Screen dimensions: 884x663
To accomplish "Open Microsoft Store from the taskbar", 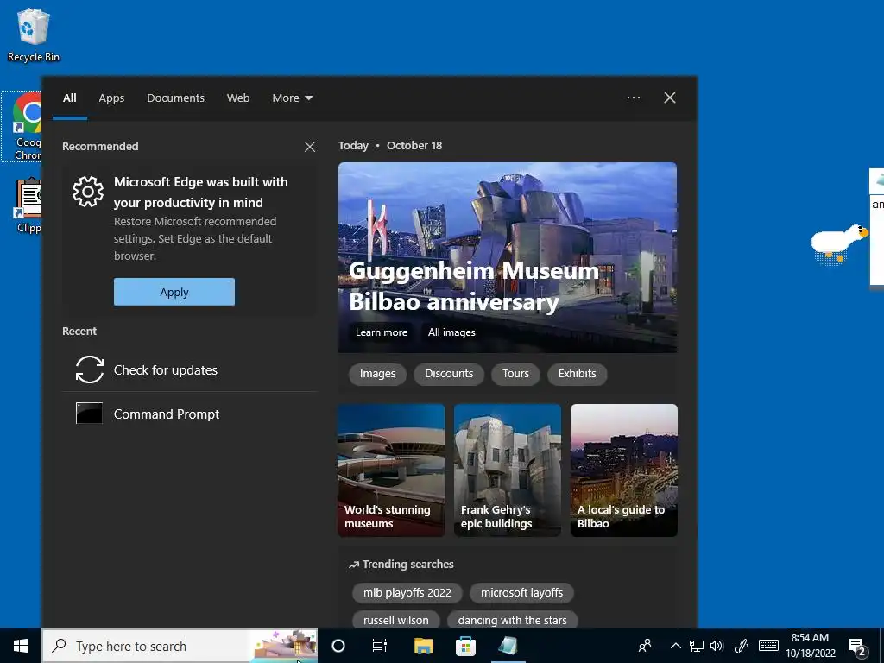I will [x=465, y=646].
